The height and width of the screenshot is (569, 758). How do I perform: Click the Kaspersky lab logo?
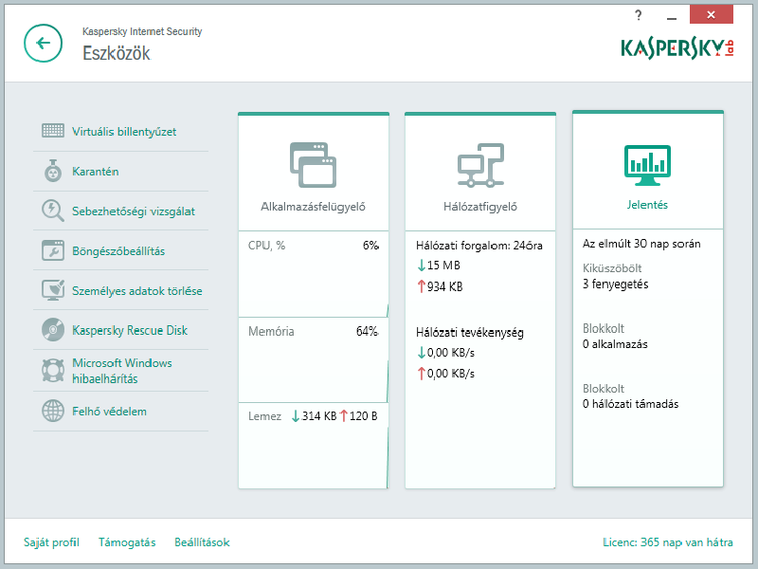click(x=677, y=49)
